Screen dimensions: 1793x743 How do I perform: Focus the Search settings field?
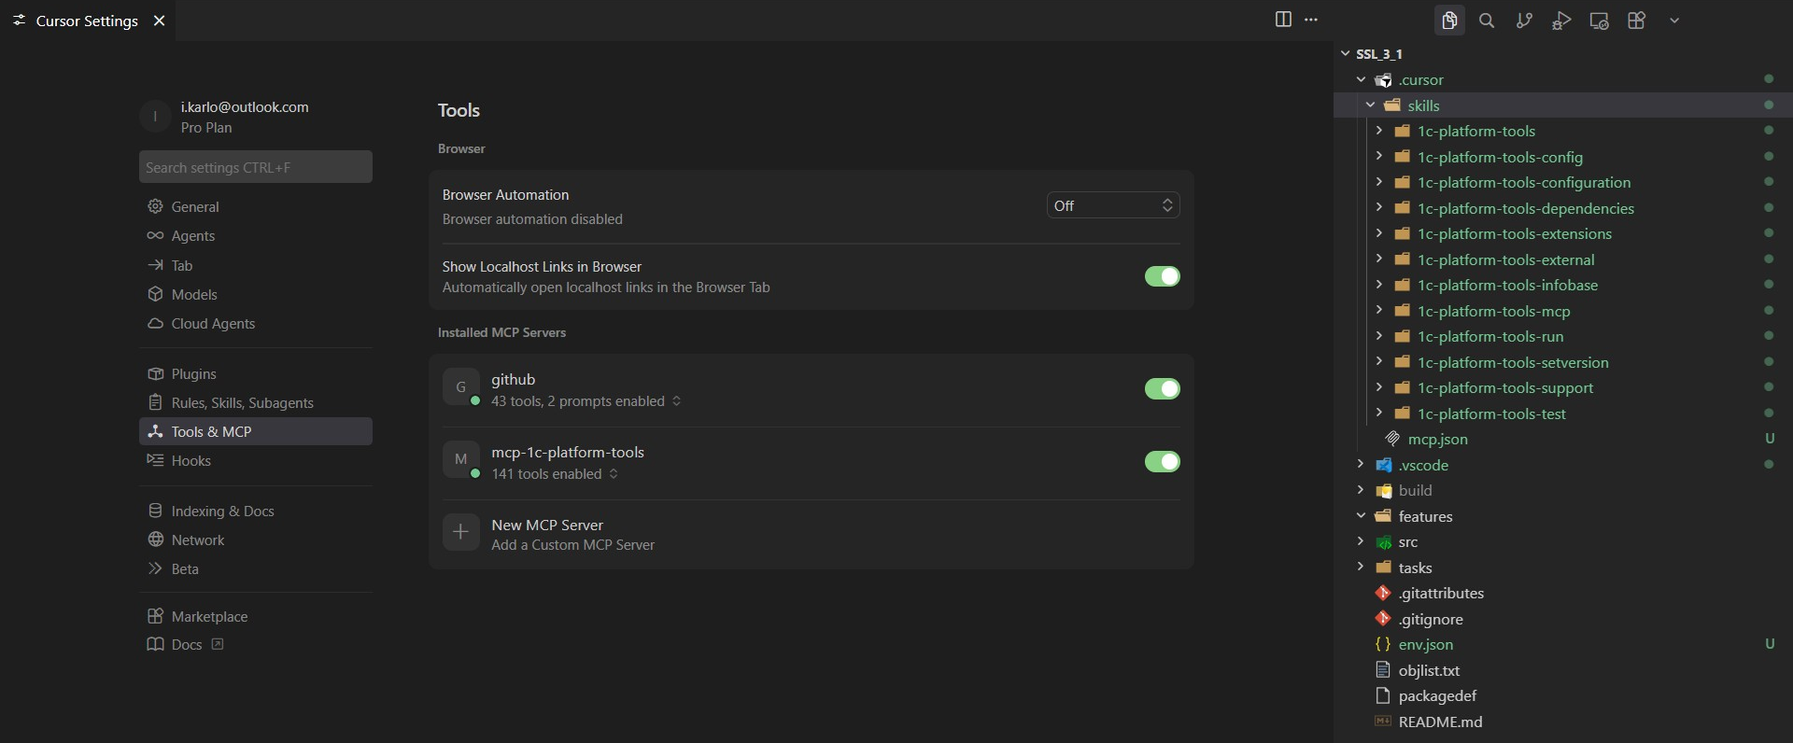pos(256,167)
